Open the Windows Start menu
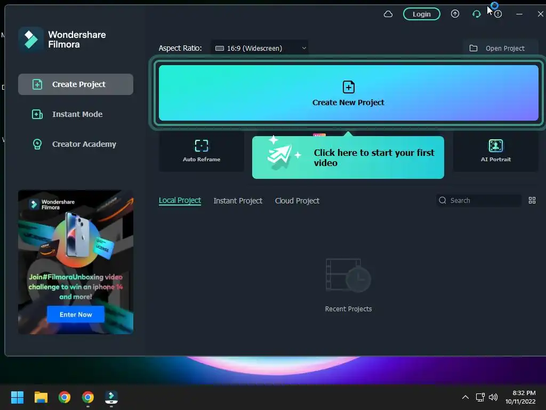Image resolution: width=546 pixels, height=410 pixels. (x=17, y=397)
